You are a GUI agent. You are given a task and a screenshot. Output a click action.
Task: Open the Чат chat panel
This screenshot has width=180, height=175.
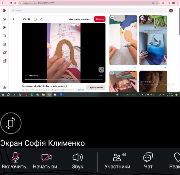(148, 161)
